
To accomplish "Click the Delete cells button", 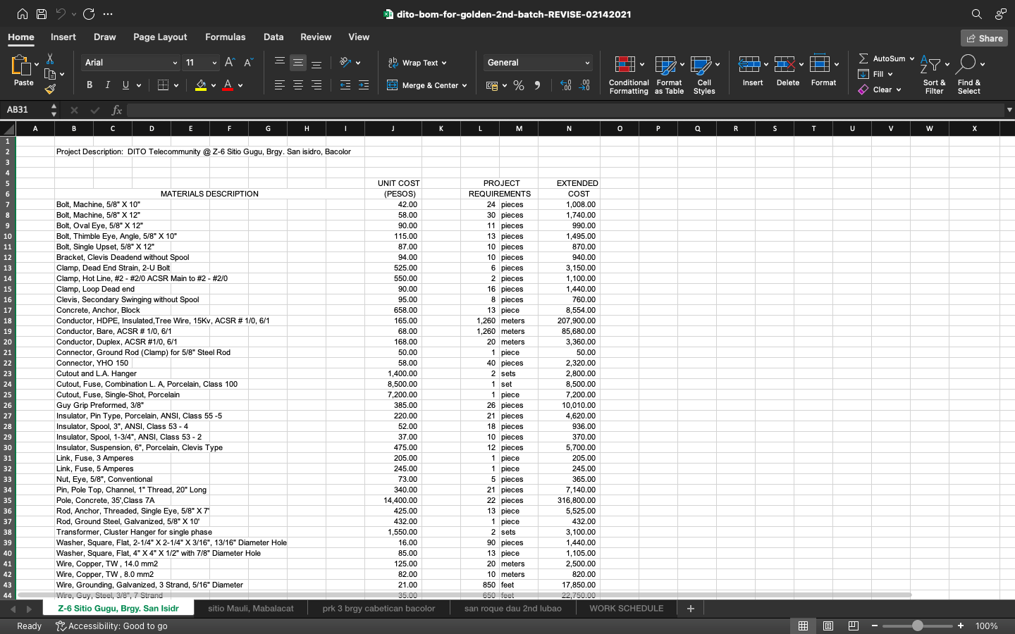I will (x=788, y=72).
